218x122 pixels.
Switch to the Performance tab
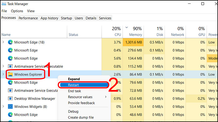28,18
